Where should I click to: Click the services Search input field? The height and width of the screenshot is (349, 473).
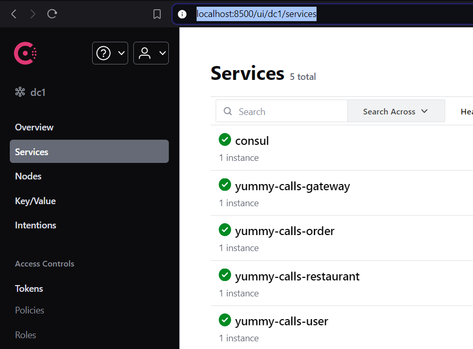coord(282,111)
